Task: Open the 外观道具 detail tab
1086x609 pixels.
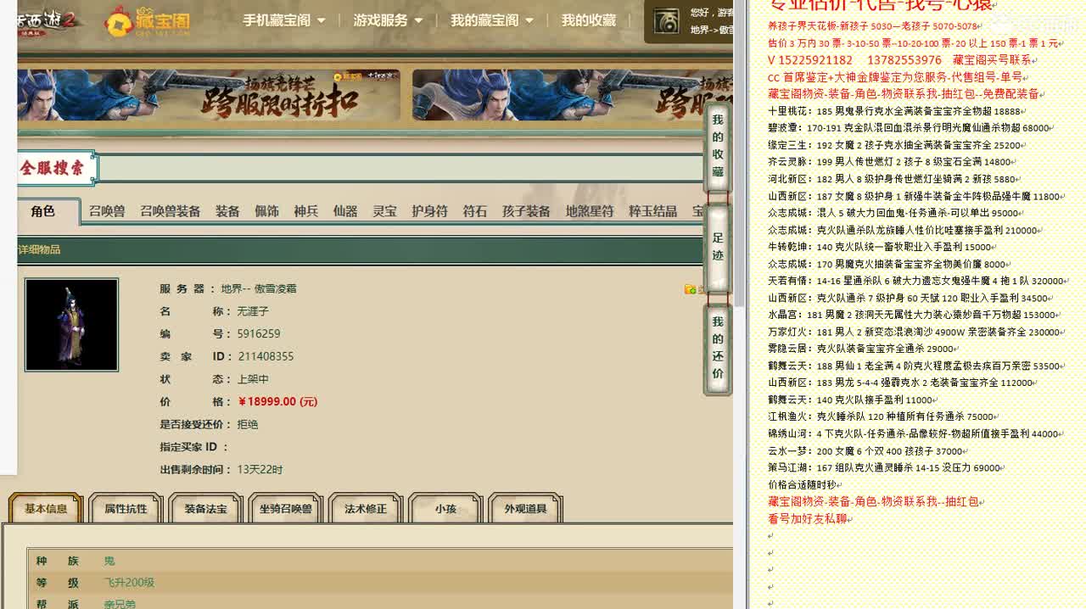Action: click(526, 509)
